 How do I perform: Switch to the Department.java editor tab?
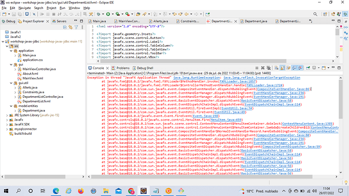254,21
